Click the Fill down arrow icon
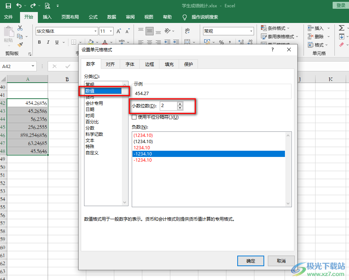349x280 pixels. [341, 36]
